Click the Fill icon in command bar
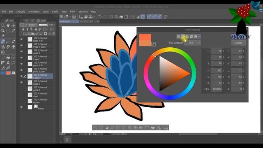Viewport: 263px width, 148px height. pos(121,16)
